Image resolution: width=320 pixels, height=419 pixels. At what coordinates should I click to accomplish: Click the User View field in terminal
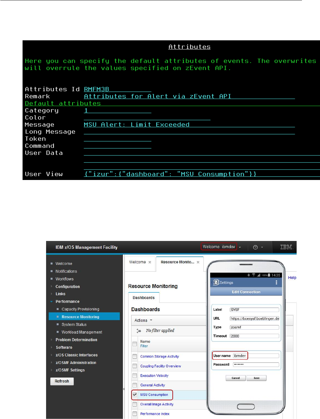tap(202, 174)
